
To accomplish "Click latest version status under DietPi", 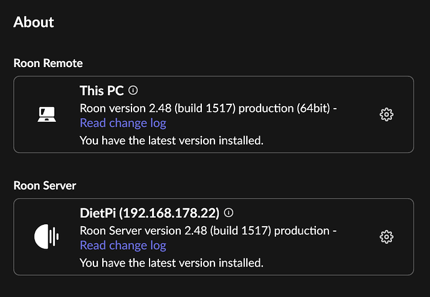I will pos(171,263).
